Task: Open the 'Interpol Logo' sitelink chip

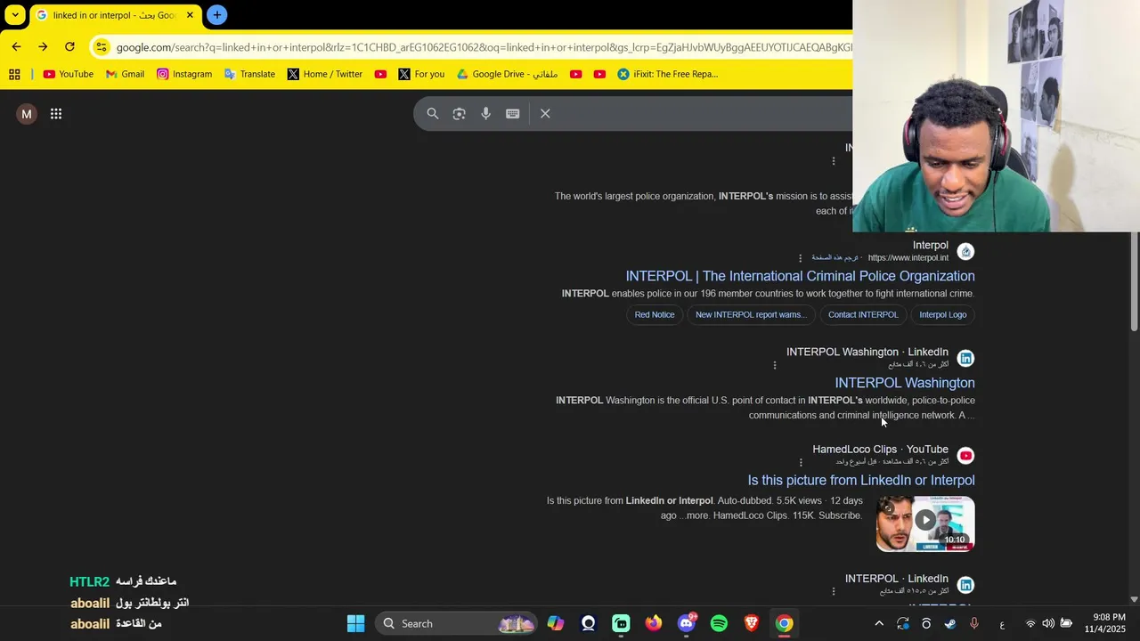Action: (942, 314)
